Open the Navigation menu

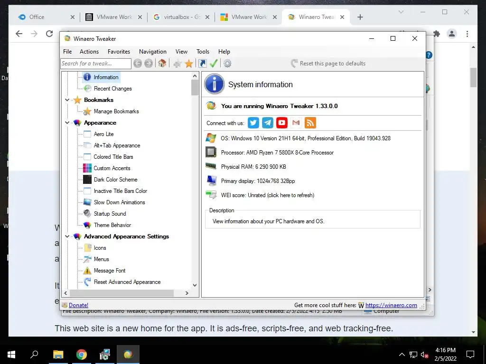tap(152, 52)
